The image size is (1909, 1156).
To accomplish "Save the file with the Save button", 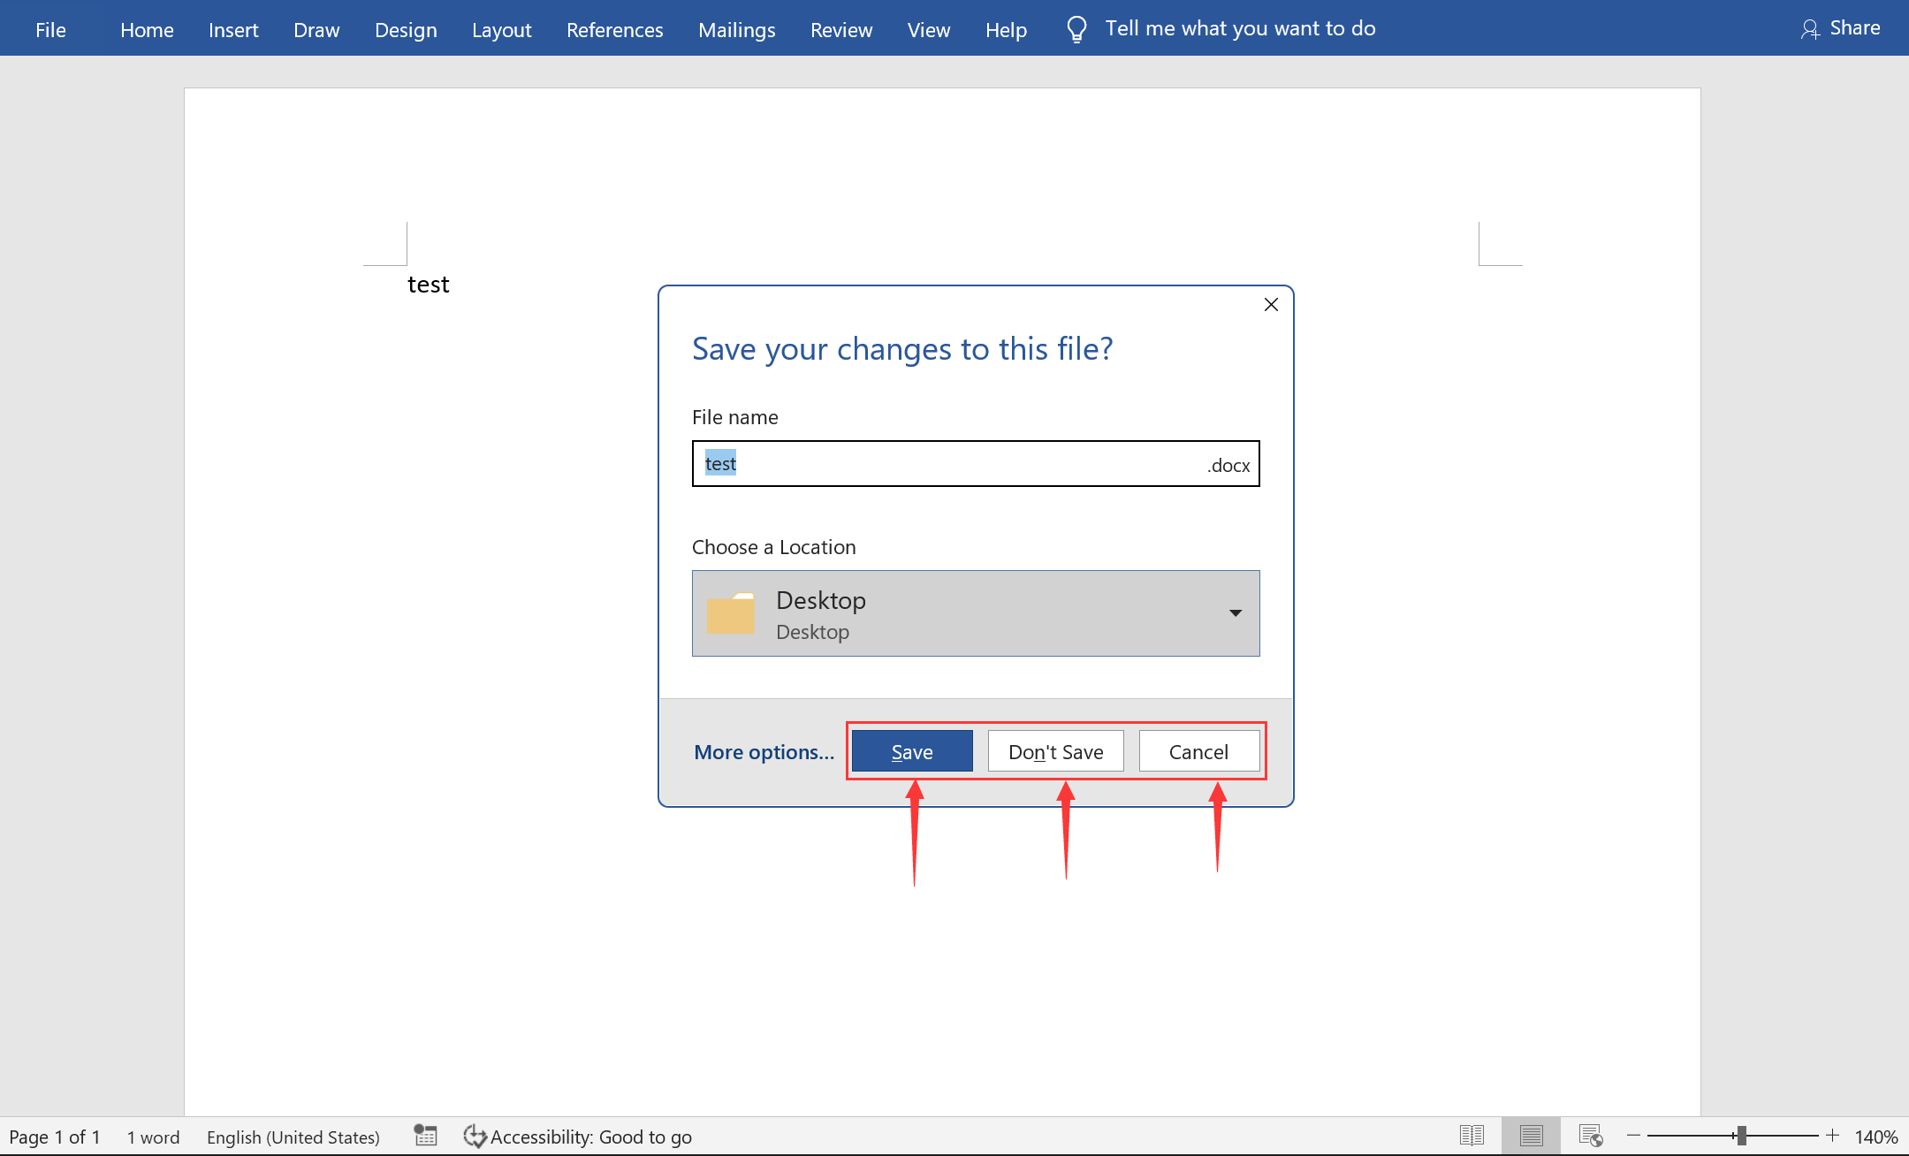I will [x=912, y=750].
